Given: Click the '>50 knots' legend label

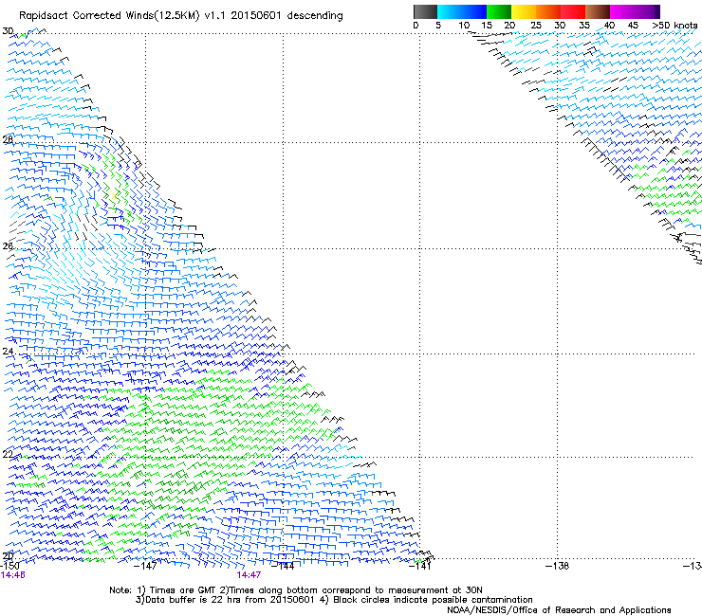Looking at the screenshot, I should tap(674, 26).
